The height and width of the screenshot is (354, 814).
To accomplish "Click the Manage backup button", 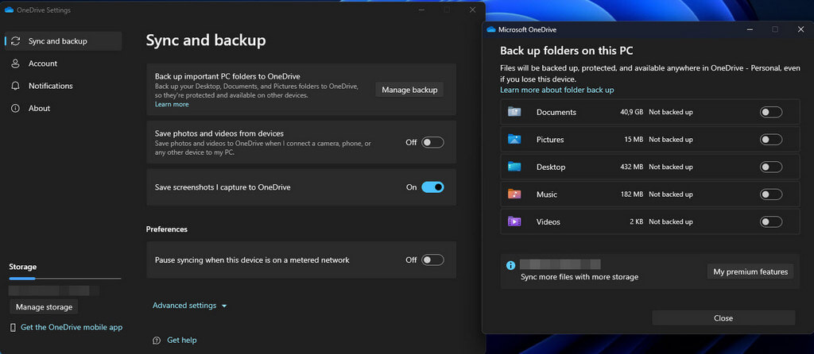I will click(409, 90).
